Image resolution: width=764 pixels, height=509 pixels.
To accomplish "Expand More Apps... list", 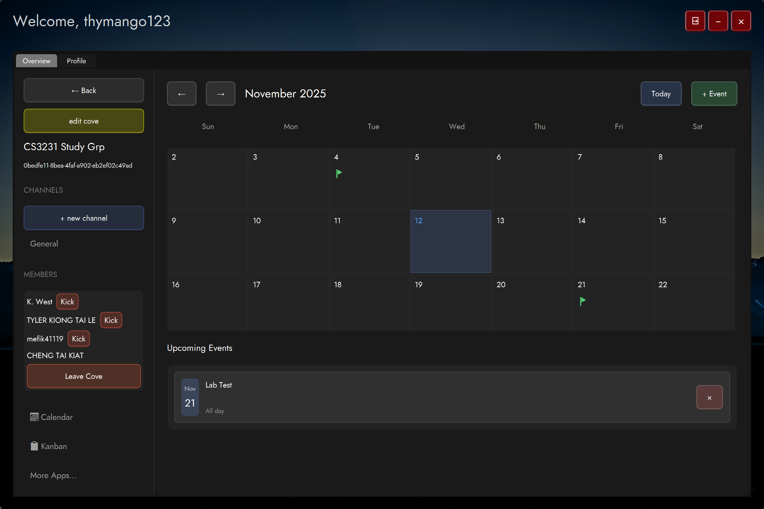I will click(x=53, y=475).
